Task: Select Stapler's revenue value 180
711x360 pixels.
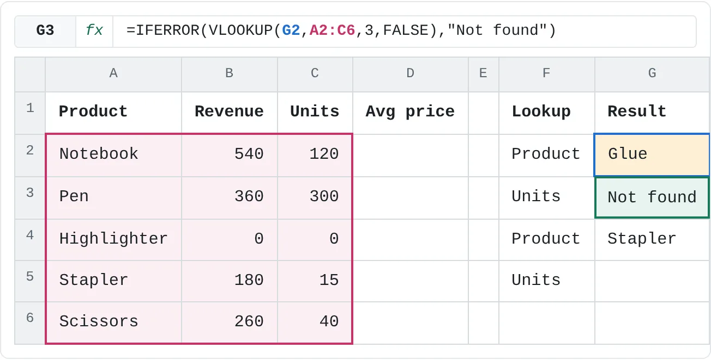Action: (x=230, y=281)
